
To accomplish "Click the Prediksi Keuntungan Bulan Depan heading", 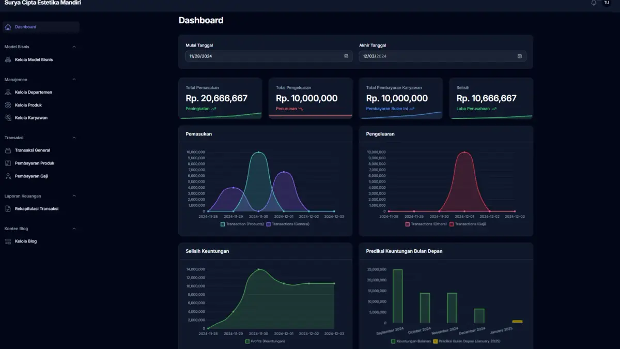I will (x=404, y=251).
